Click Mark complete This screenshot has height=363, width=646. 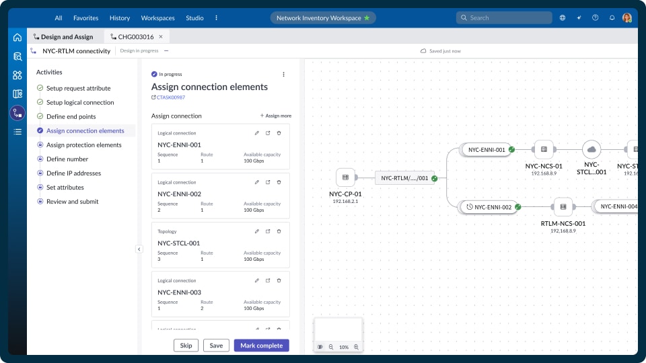coord(262,346)
